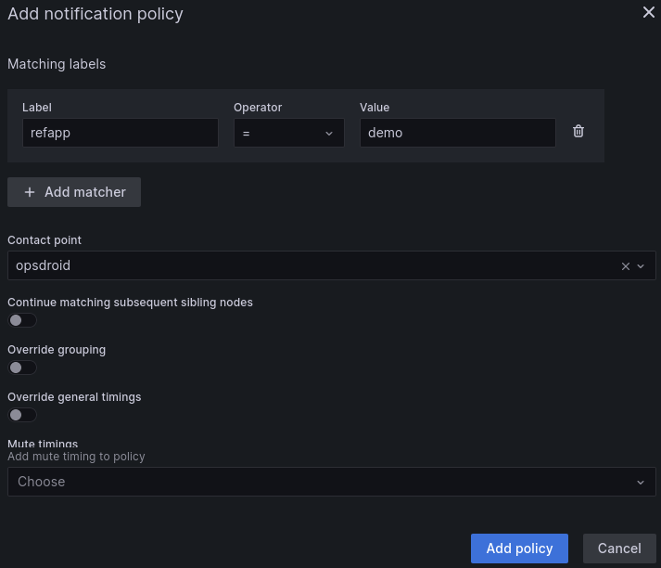661x568 pixels.
Task: Close the Add notification policy dialog
Action: pos(648,12)
